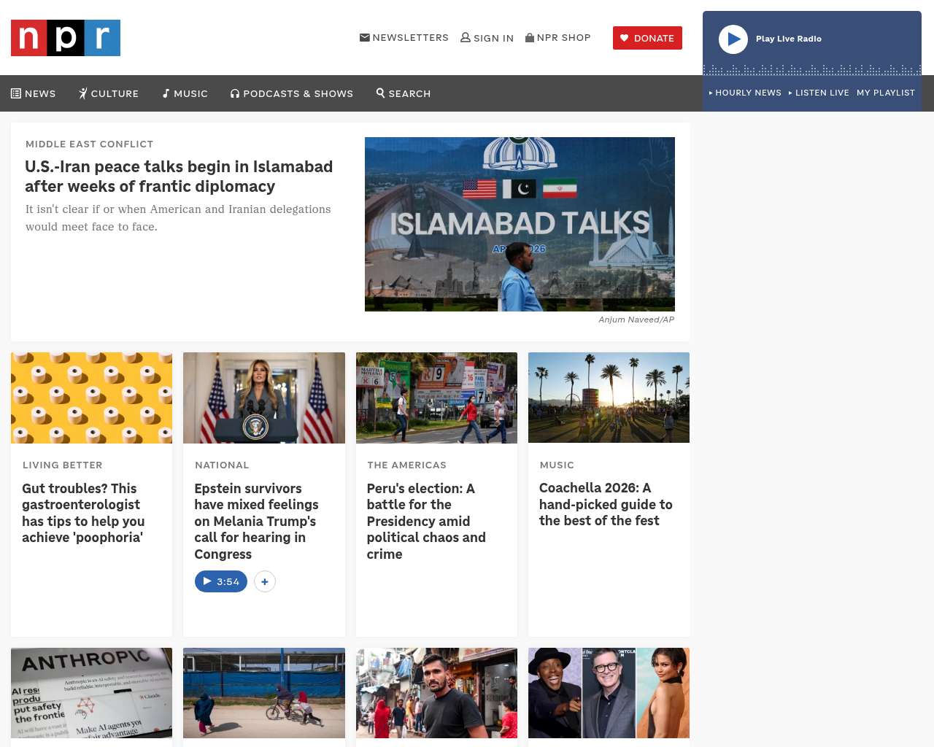Open the U.S.-Iran peace talks headline
This screenshot has height=747, width=934.
(x=179, y=177)
